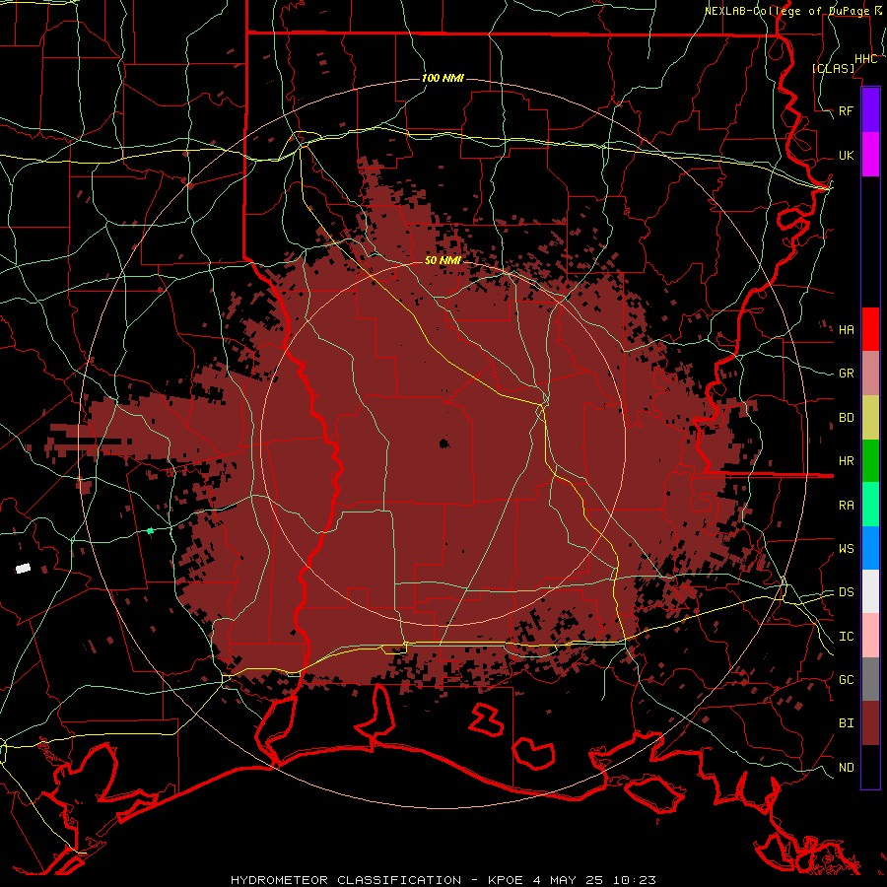Click the UK legend label
Screen dimensions: 887x887
tap(847, 155)
